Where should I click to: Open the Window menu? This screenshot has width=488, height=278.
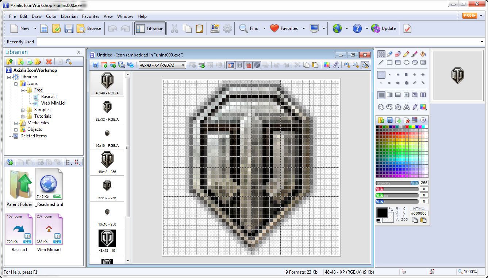125,16
